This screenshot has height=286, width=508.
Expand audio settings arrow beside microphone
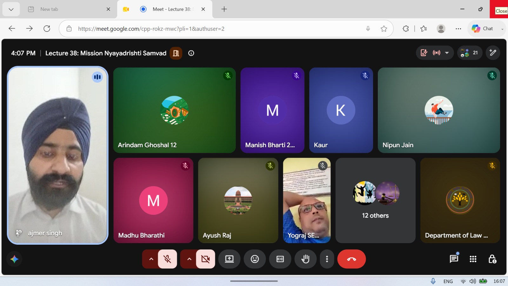pyautogui.click(x=151, y=259)
